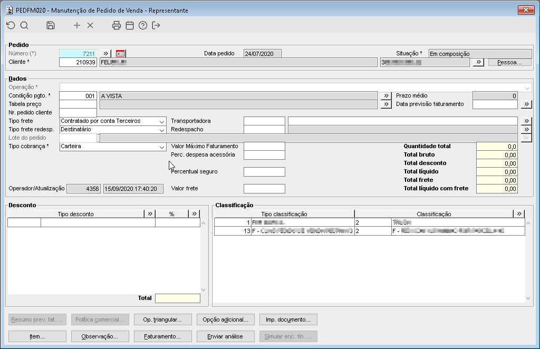Viewport: 540px width, 349px height.
Task: Click the arrow button in Classificação header
Action: coord(519,214)
